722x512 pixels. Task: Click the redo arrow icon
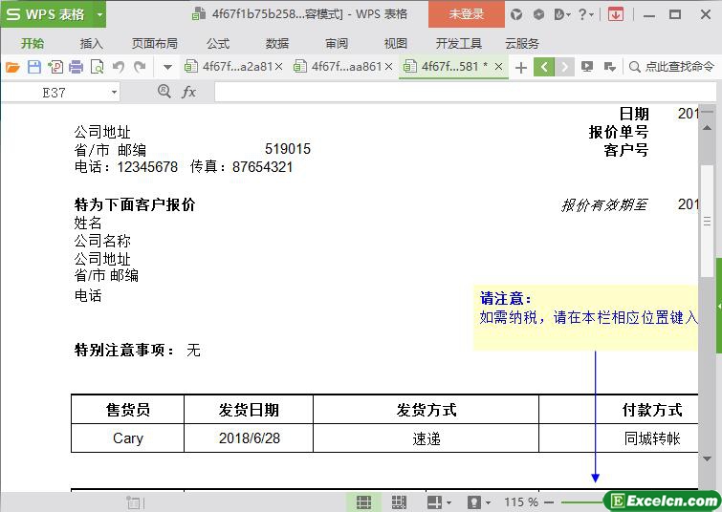140,67
